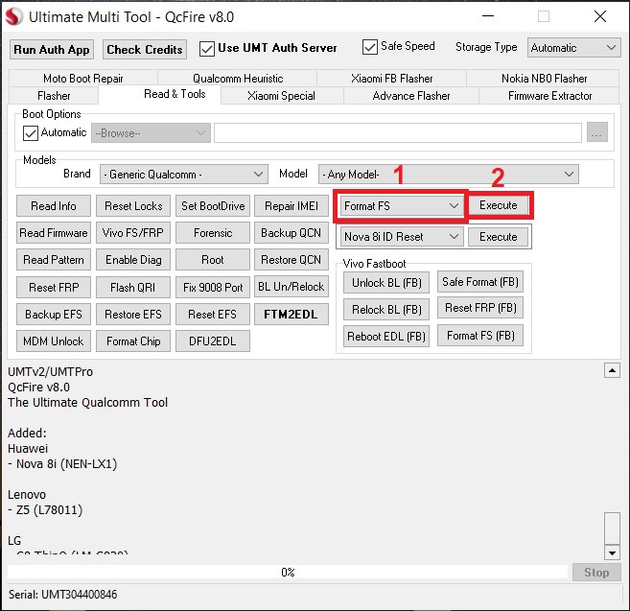This screenshot has width=630, height=611.
Task: Click the 0% progress bar
Action: (288, 572)
